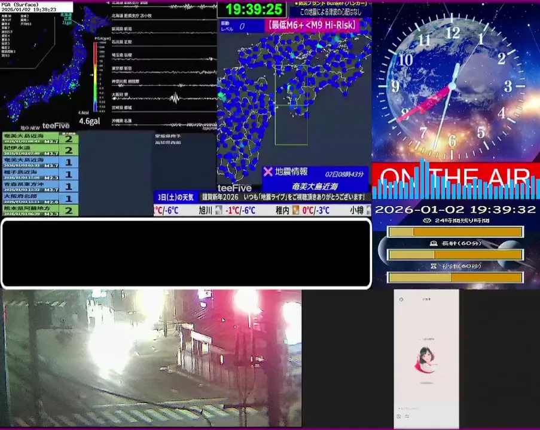The image size is (540, 430).
Task: Click the 愛媛県南予 region text
Action: [x=168, y=136]
